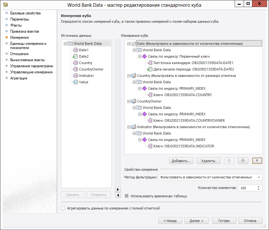The image size is (269, 230).
Task: Click the purple diamond icon beside Первичный ключ
Action: click(145, 56)
